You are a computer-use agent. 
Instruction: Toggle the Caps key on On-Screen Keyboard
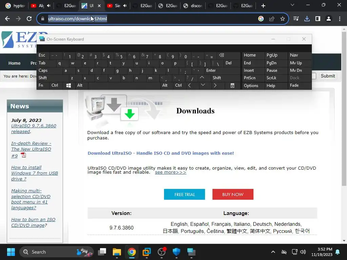tap(43, 70)
